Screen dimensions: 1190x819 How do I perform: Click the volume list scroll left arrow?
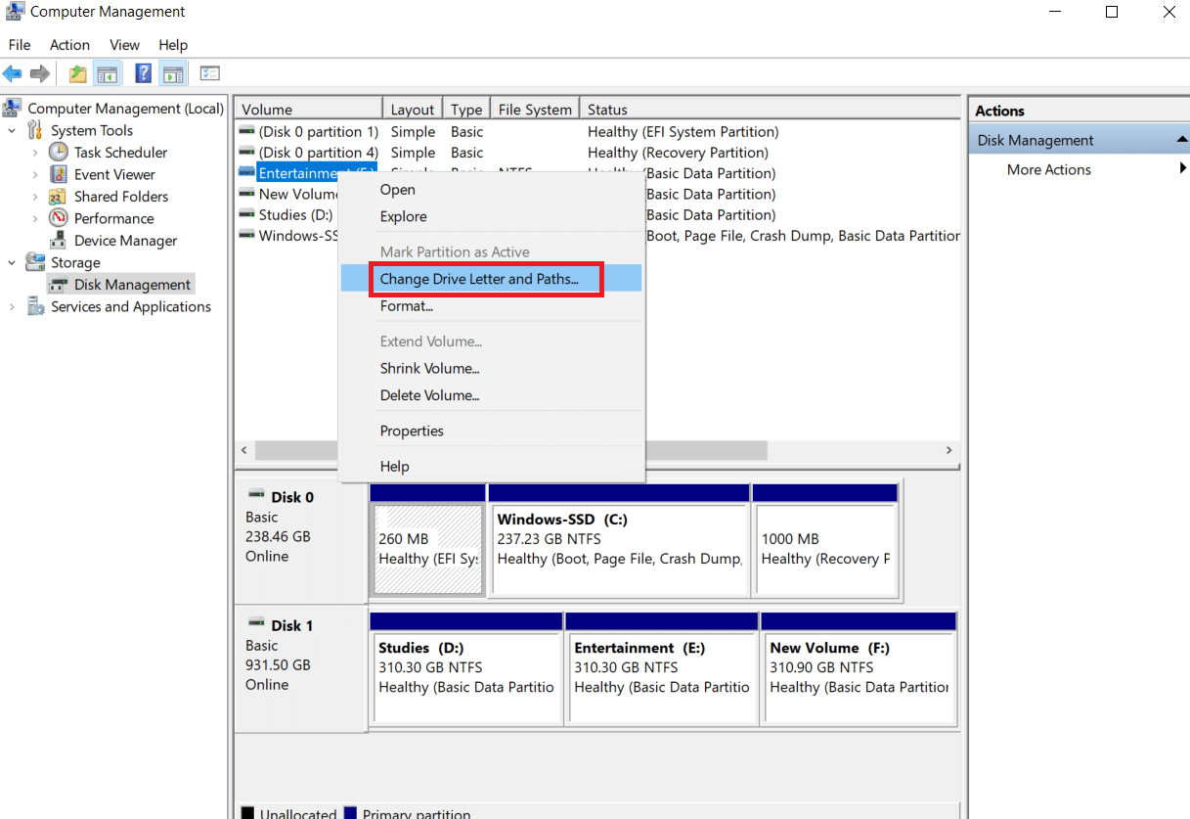pos(245,450)
